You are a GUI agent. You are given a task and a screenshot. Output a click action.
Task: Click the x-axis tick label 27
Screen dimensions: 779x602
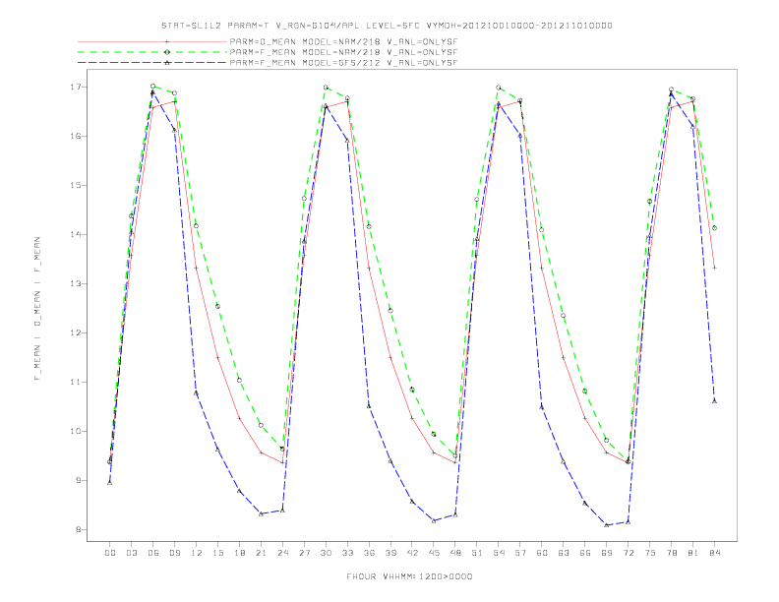pyautogui.click(x=304, y=553)
